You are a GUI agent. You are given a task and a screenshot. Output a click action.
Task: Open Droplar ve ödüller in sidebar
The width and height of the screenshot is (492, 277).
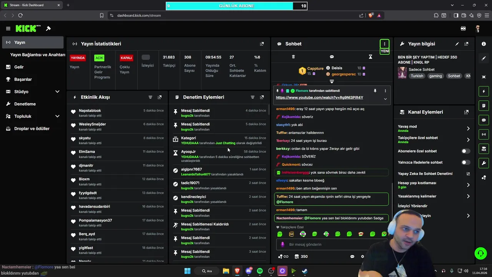click(33, 128)
